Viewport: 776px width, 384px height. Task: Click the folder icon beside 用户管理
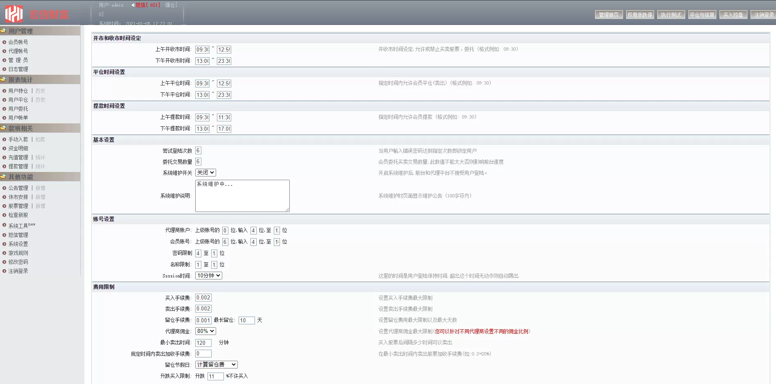pyautogui.click(x=3, y=31)
